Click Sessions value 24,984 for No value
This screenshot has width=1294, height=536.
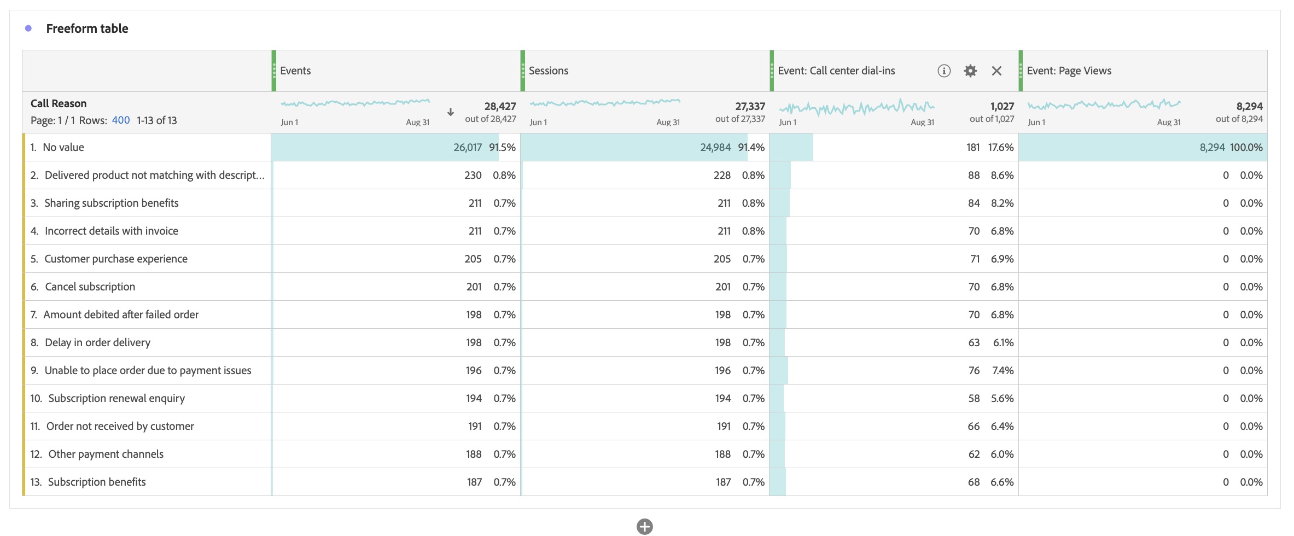[x=715, y=147]
